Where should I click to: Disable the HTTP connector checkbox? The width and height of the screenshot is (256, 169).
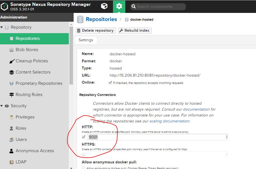83,137
